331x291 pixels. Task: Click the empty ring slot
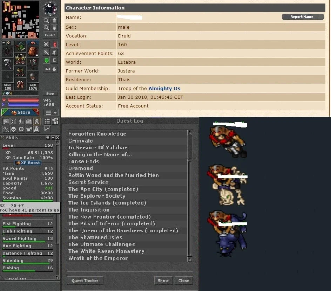tap(8, 77)
